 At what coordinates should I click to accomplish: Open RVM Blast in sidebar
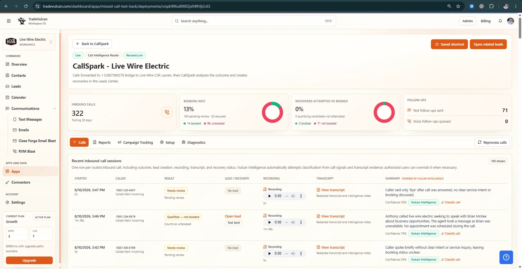click(27, 151)
